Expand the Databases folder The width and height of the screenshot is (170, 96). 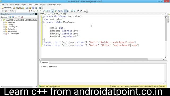tap(4, 22)
